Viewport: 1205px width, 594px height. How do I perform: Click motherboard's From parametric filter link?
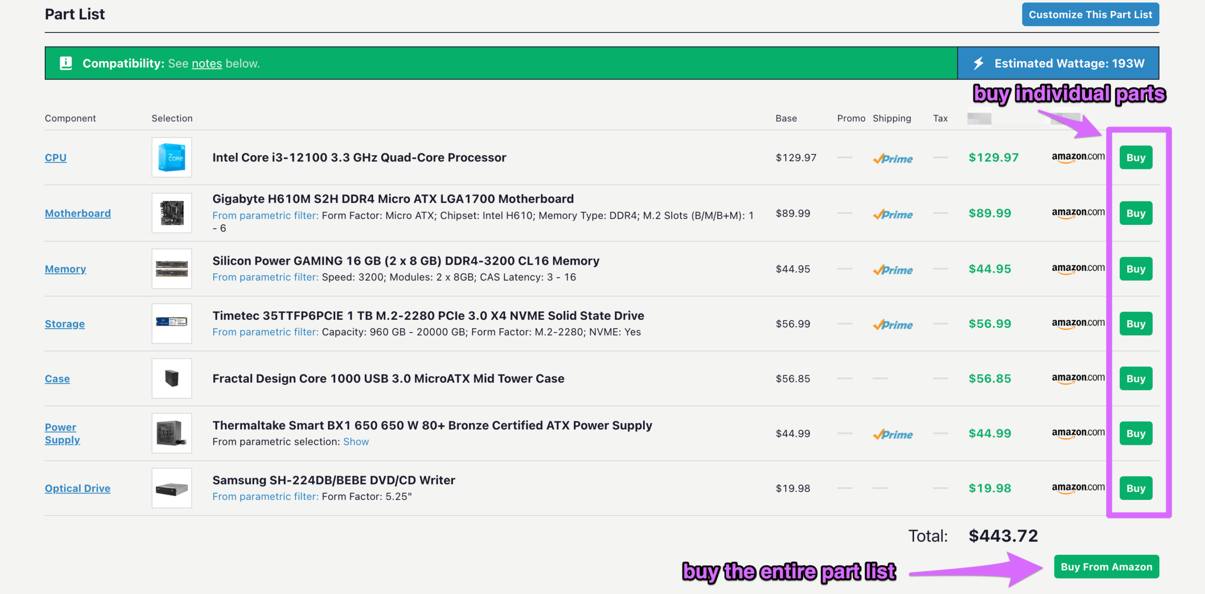(265, 215)
